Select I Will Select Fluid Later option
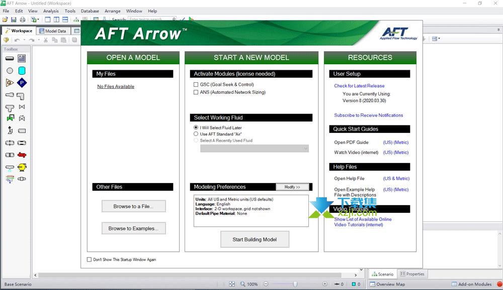503x290 pixels. (x=196, y=128)
